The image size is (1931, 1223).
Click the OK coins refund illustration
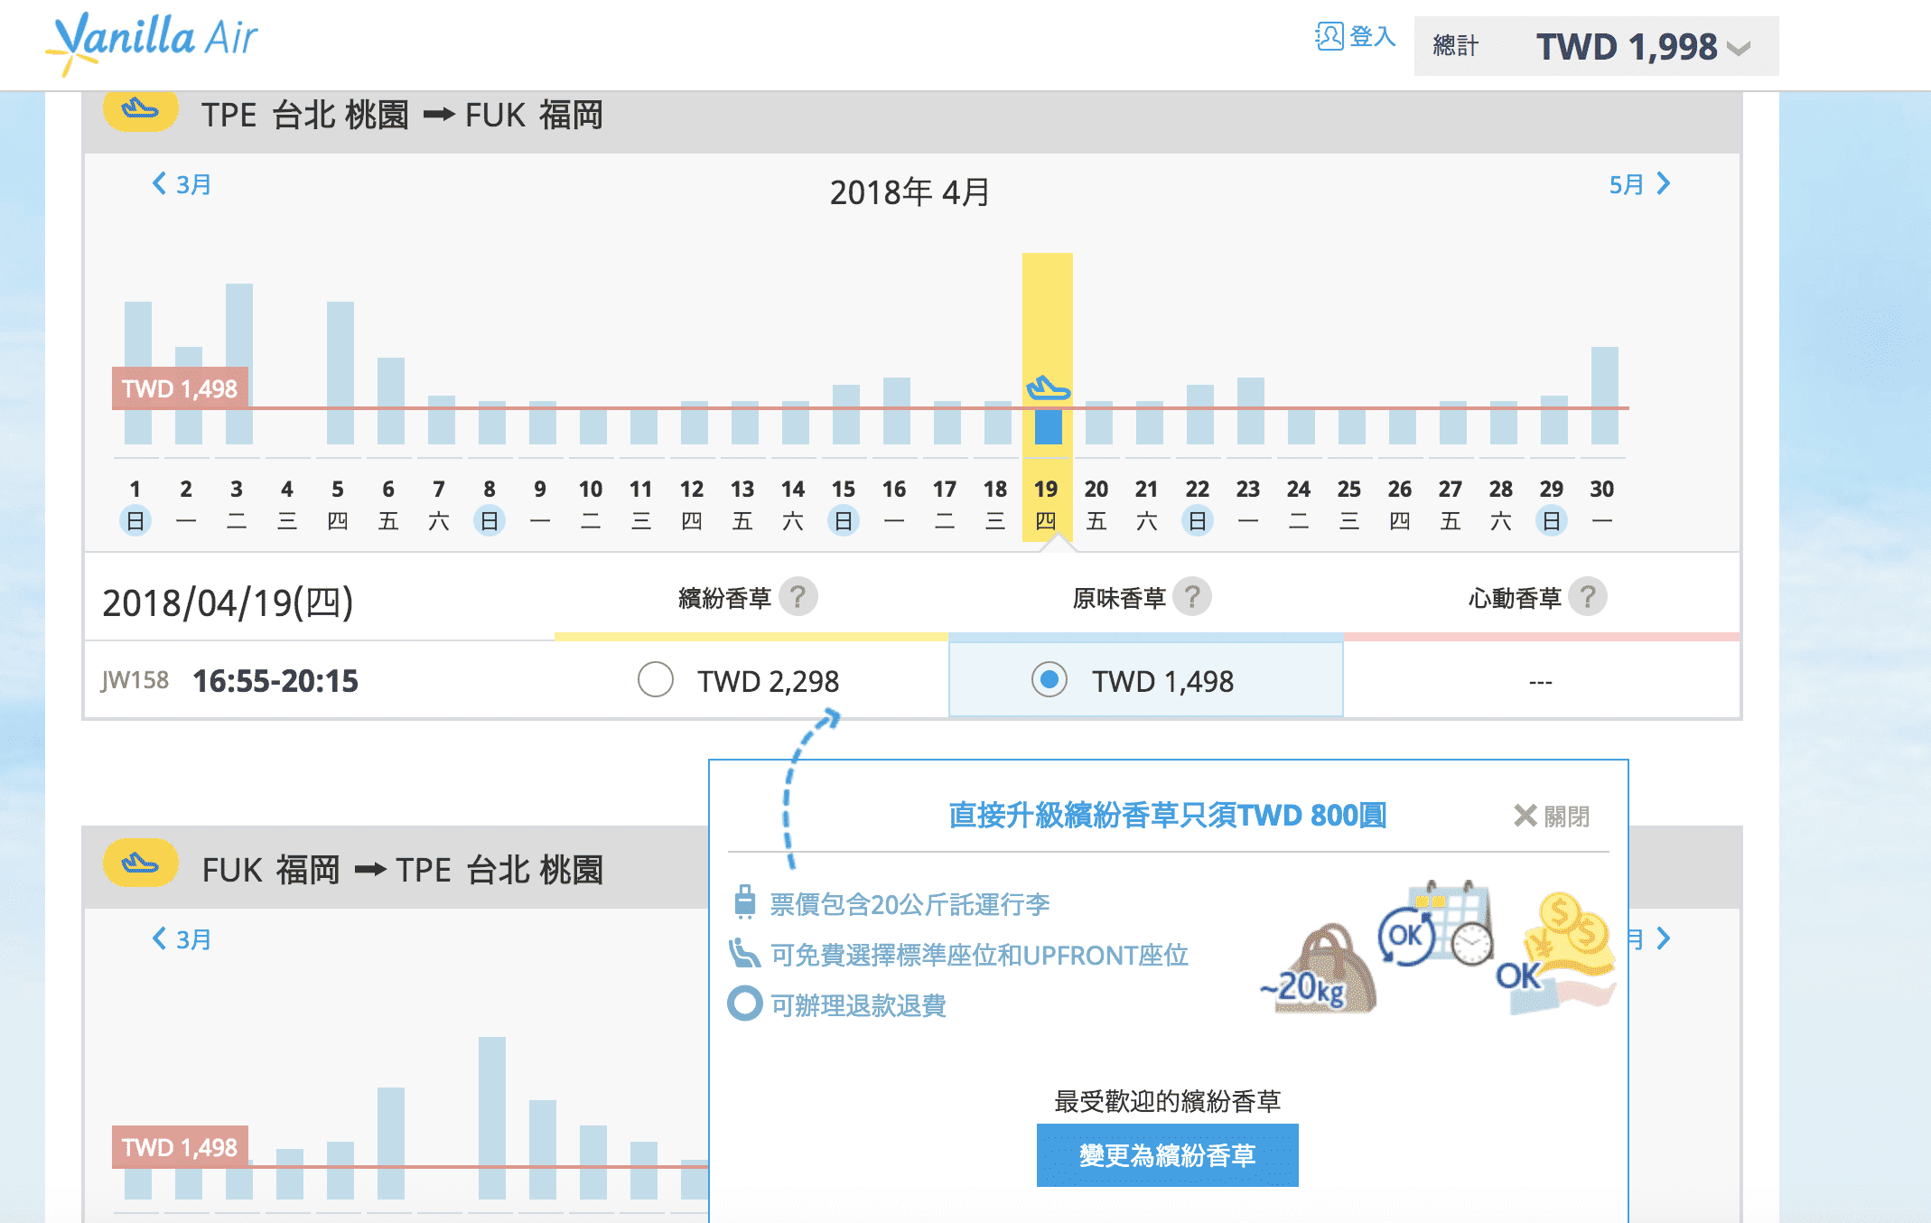1555,954
